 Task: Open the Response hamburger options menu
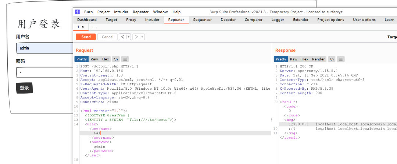pyautogui.click(x=341, y=59)
